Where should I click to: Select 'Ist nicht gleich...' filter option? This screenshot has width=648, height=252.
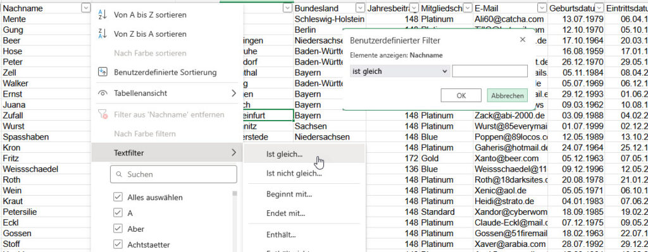(294, 174)
